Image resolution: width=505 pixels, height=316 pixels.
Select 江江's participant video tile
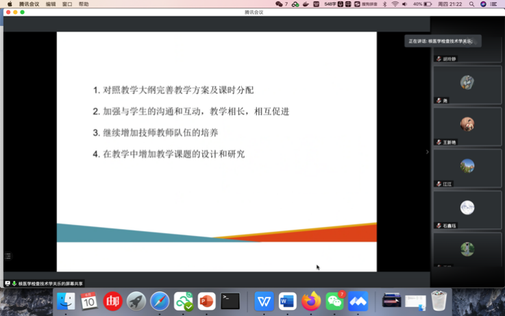point(467,168)
